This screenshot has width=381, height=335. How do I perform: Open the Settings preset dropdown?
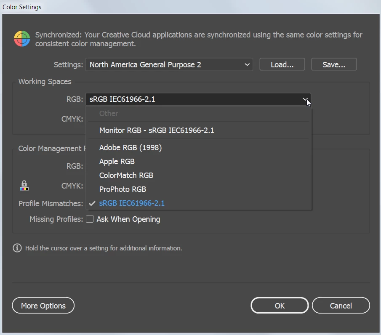coord(169,65)
